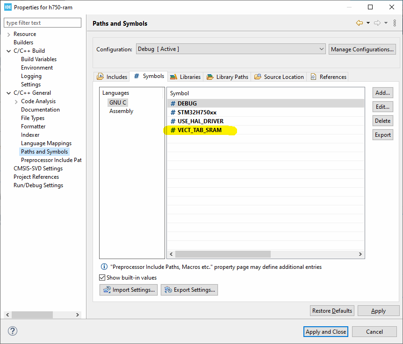403x344 pixels.
Task: Select Assembly language
Action: click(x=121, y=111)
